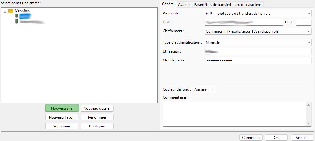Collapse the Mes sites tree node
315x141 pixels.
click(5, 11)
